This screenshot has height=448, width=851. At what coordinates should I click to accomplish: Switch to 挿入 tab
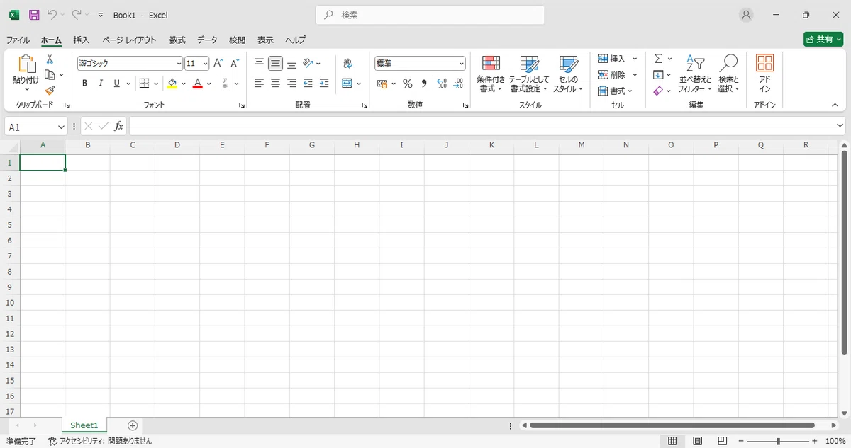[x=82, y=40]
